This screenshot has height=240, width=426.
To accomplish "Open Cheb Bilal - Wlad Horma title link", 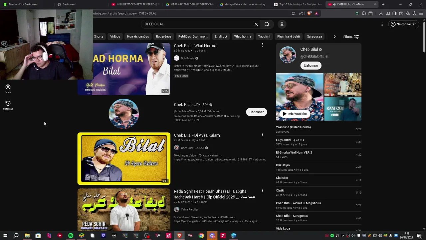I will [x=195, y=46].
